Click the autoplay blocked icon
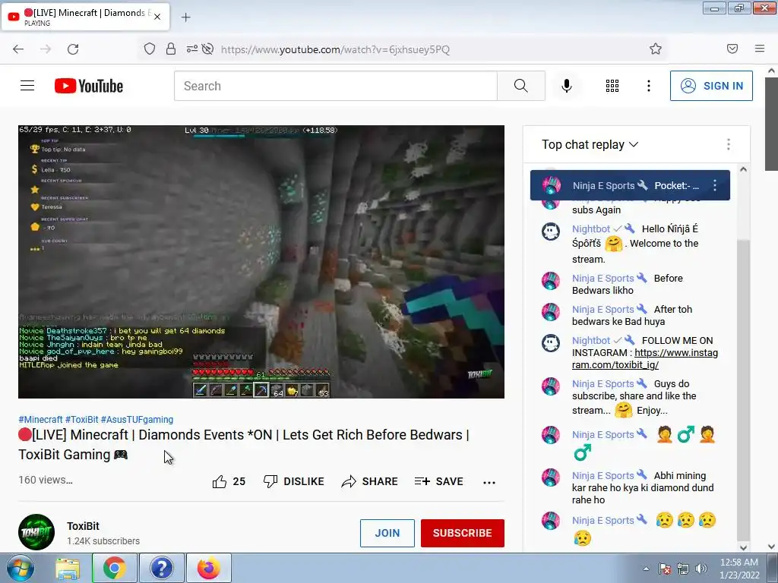The image size is (778, 583). [208, 49]
